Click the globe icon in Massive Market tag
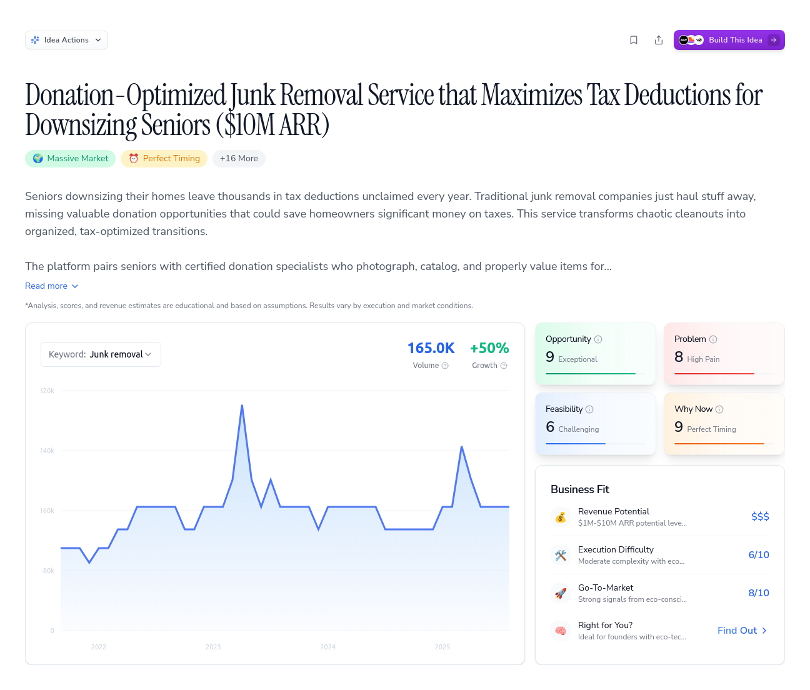810x690 pixels. coord(38,159)
